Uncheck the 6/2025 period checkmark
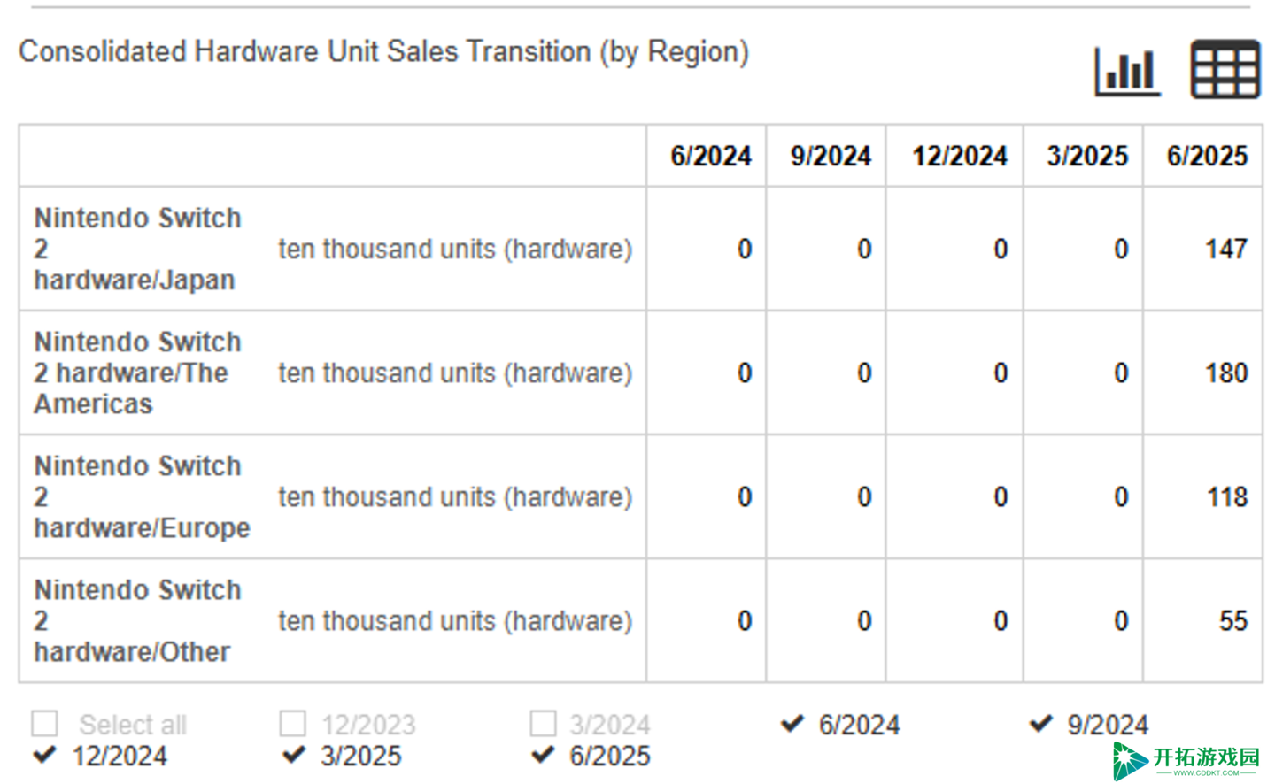This screenshot has height=784, width=1275. (x=543, y=756)
